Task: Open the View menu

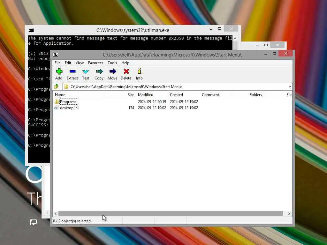Action: (x=80, y=63)
